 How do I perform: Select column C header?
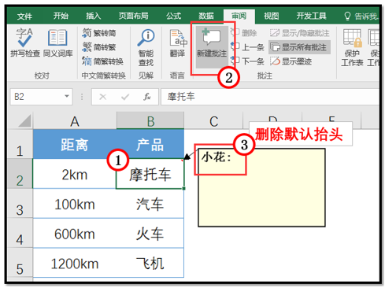213,120
